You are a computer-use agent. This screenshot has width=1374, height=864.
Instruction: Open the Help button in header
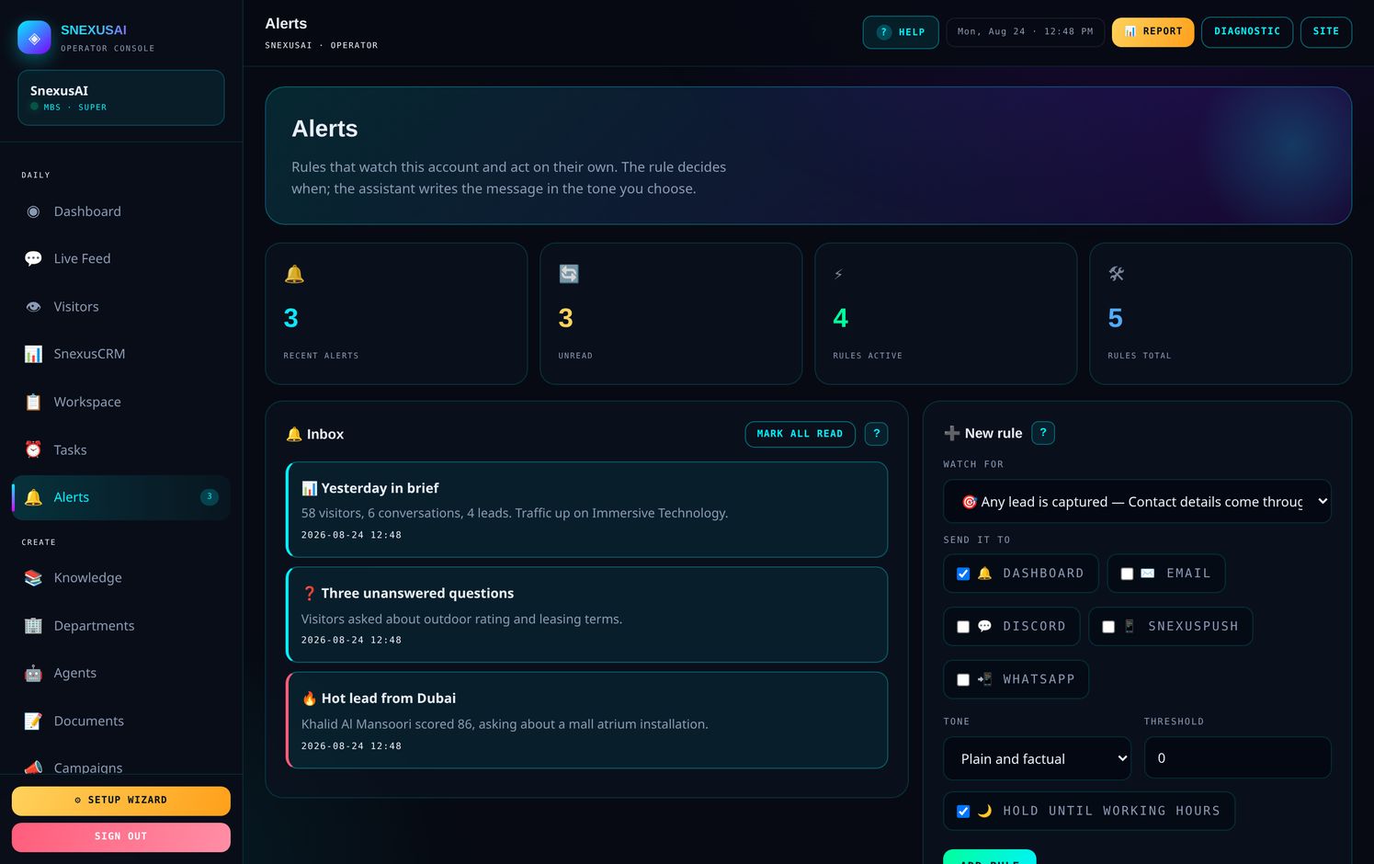tap(901, 32)
